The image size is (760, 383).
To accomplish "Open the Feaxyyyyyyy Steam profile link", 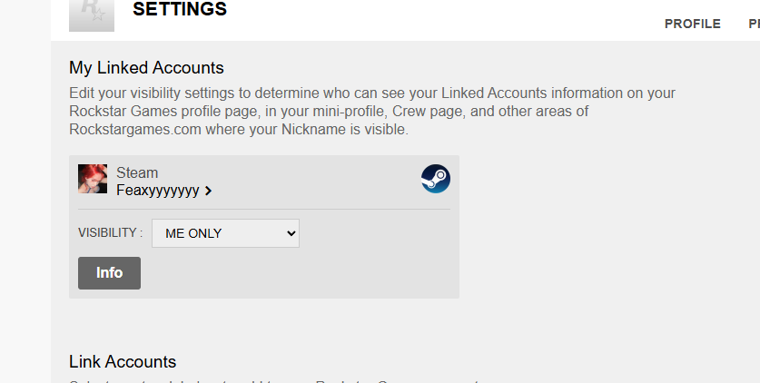I will [158, 191].
